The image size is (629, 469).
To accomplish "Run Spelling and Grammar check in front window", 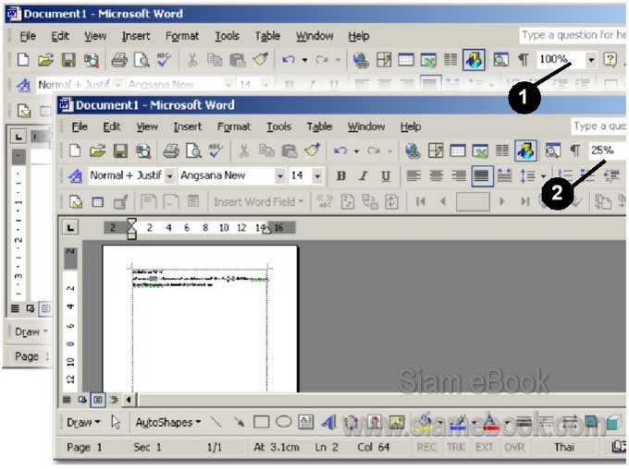I will (x=216, y=150).
